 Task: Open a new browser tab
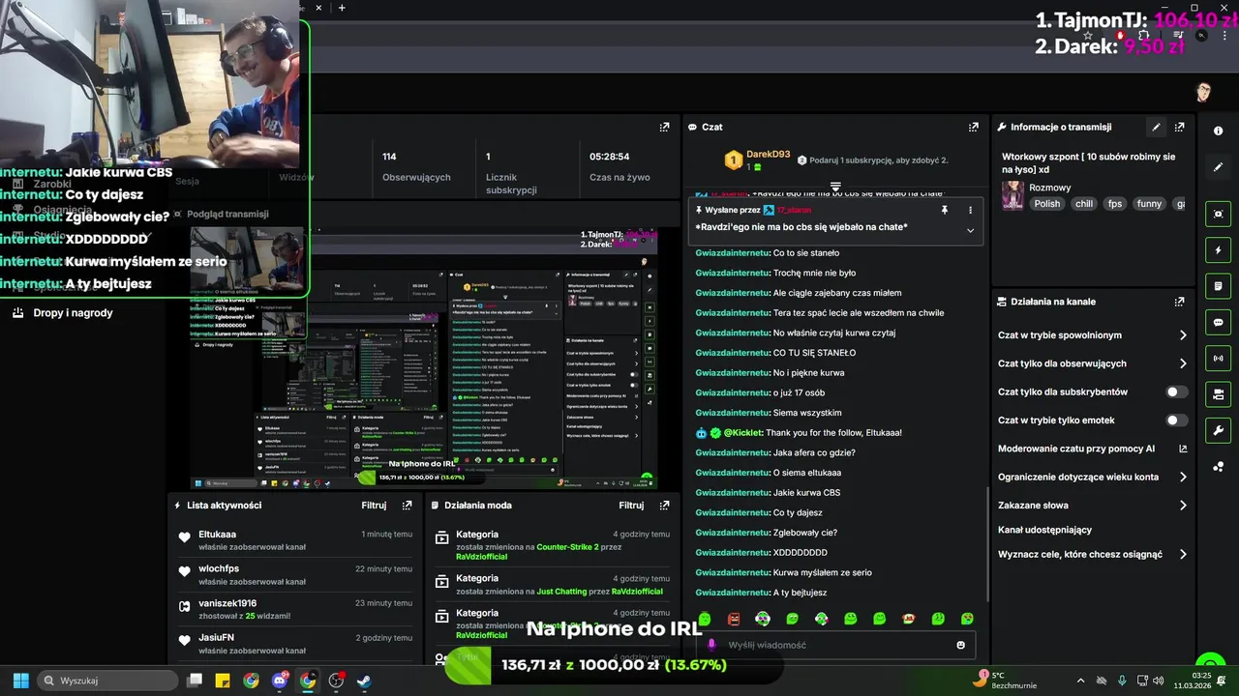pos(342,8)
